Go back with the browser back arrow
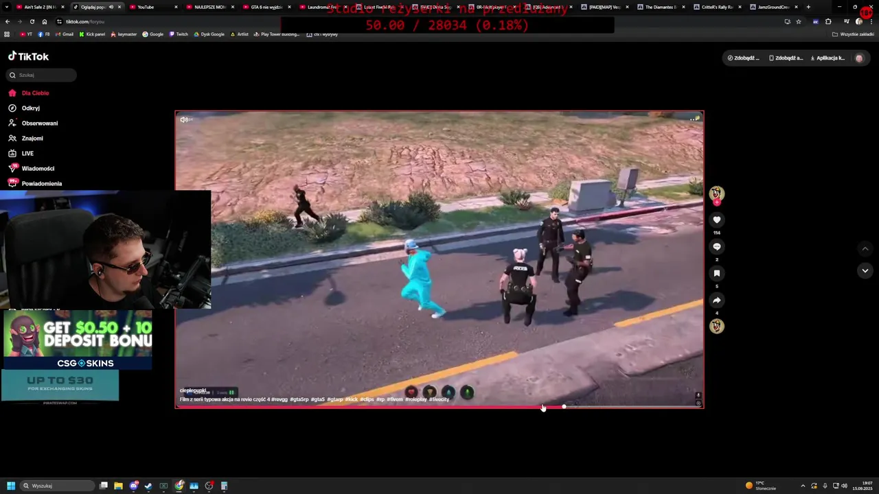 (x=7, y=21)
